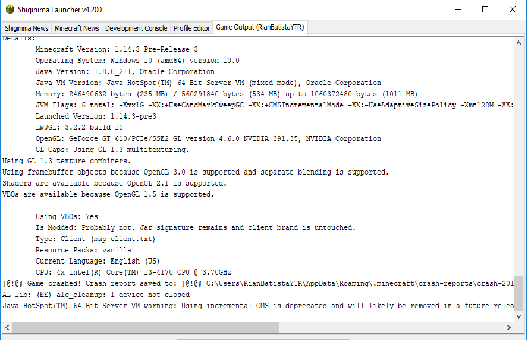Click the "Is Modded: Probably not" text line
Image resolution: width=528 pixels, height=342 pixels.
(195, 228)
